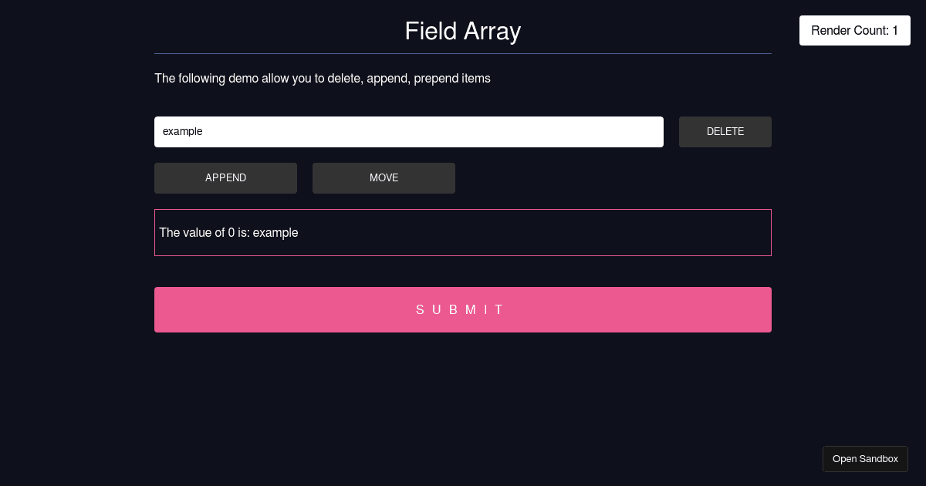Click the render count indicator at top right
Viewport: 926px width, 486px height.
[854, 30]
